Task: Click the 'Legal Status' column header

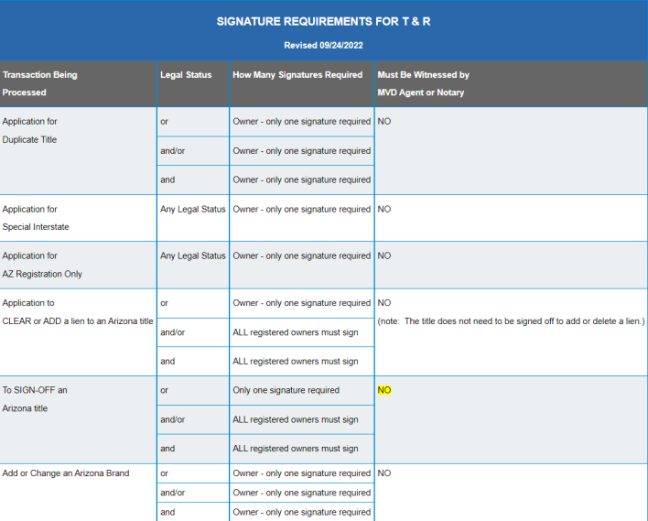Action: [x=193, y=84]
